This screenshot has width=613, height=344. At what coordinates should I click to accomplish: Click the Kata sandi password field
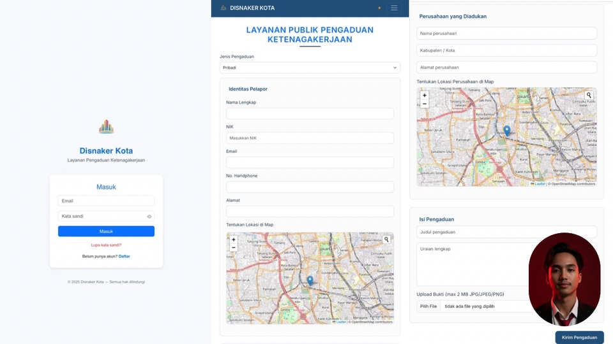click(106, 216)
